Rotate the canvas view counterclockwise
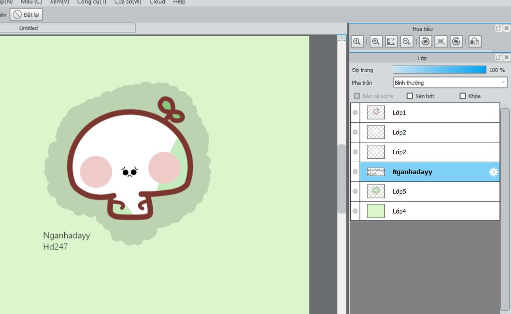Viewport: 511px width, 314px height. [x=426, y=42]
